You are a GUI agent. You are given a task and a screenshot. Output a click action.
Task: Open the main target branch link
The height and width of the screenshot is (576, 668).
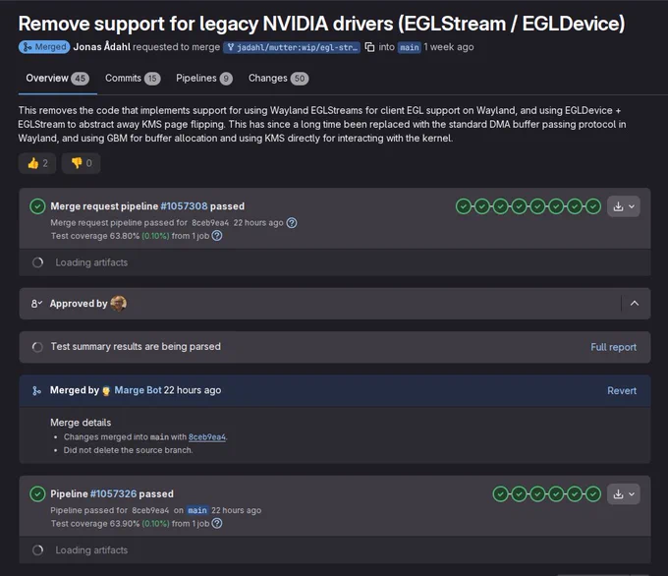[x=410, y=47]
